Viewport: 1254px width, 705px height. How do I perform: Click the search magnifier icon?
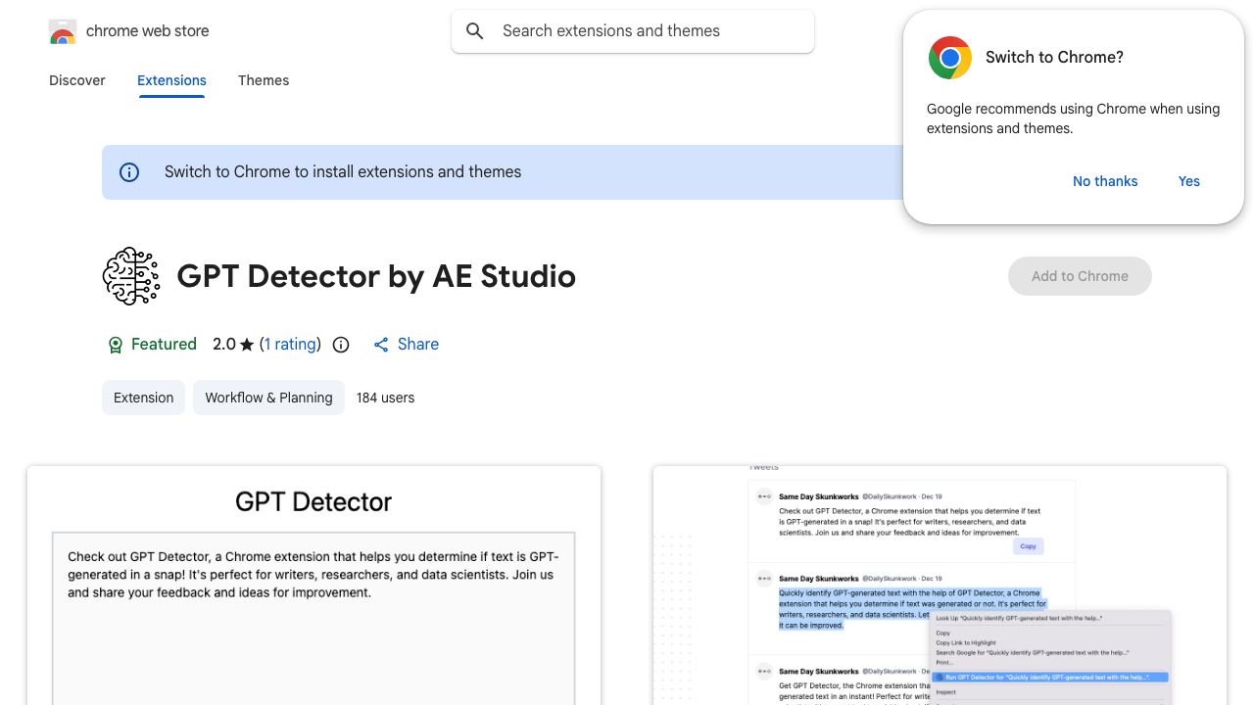click(475, 31)
